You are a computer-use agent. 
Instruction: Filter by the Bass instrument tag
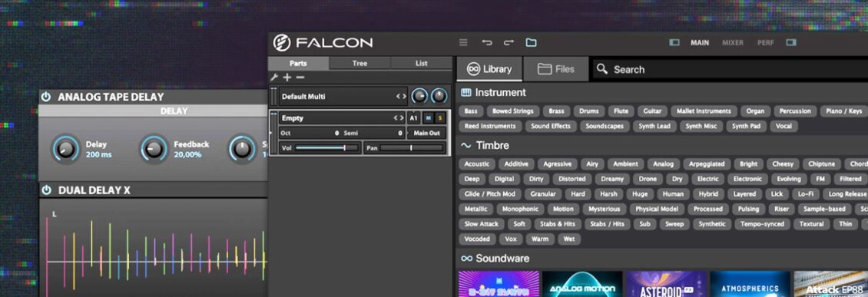click(x=471, y=111)
